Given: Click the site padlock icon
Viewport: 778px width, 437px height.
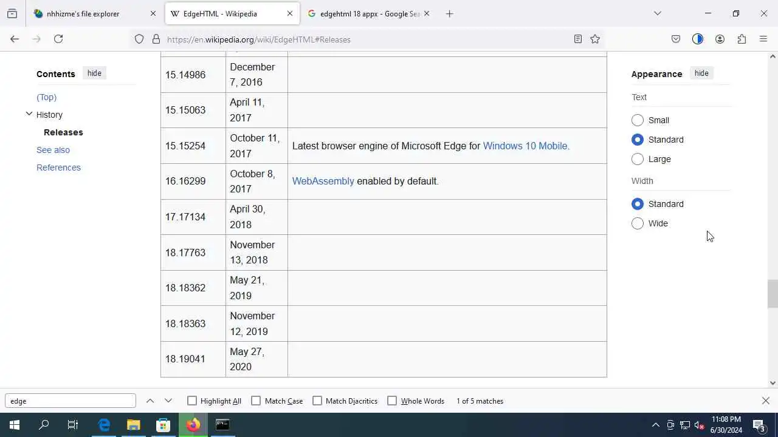Looking at the screenshot, I should tap(156, 39).
